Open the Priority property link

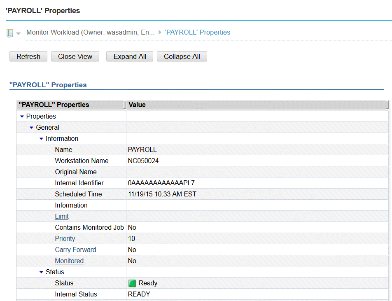tap(65, 238)
